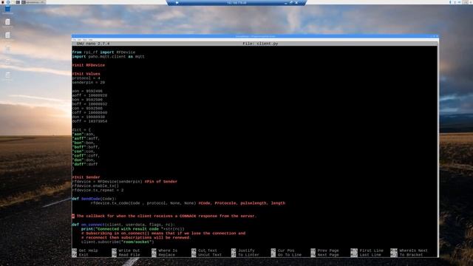The height and width of the screenshot is (266, 473).
Task: Click the 'def on_connect' function definition line
Action: (x=123, y=225)
